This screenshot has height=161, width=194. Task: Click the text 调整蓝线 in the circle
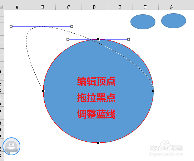pos(96,114)
